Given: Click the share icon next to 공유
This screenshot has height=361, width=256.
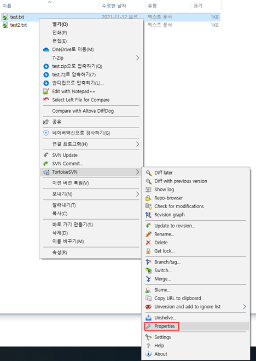Looking at the screenshot, I should click(x=46, y=122).
